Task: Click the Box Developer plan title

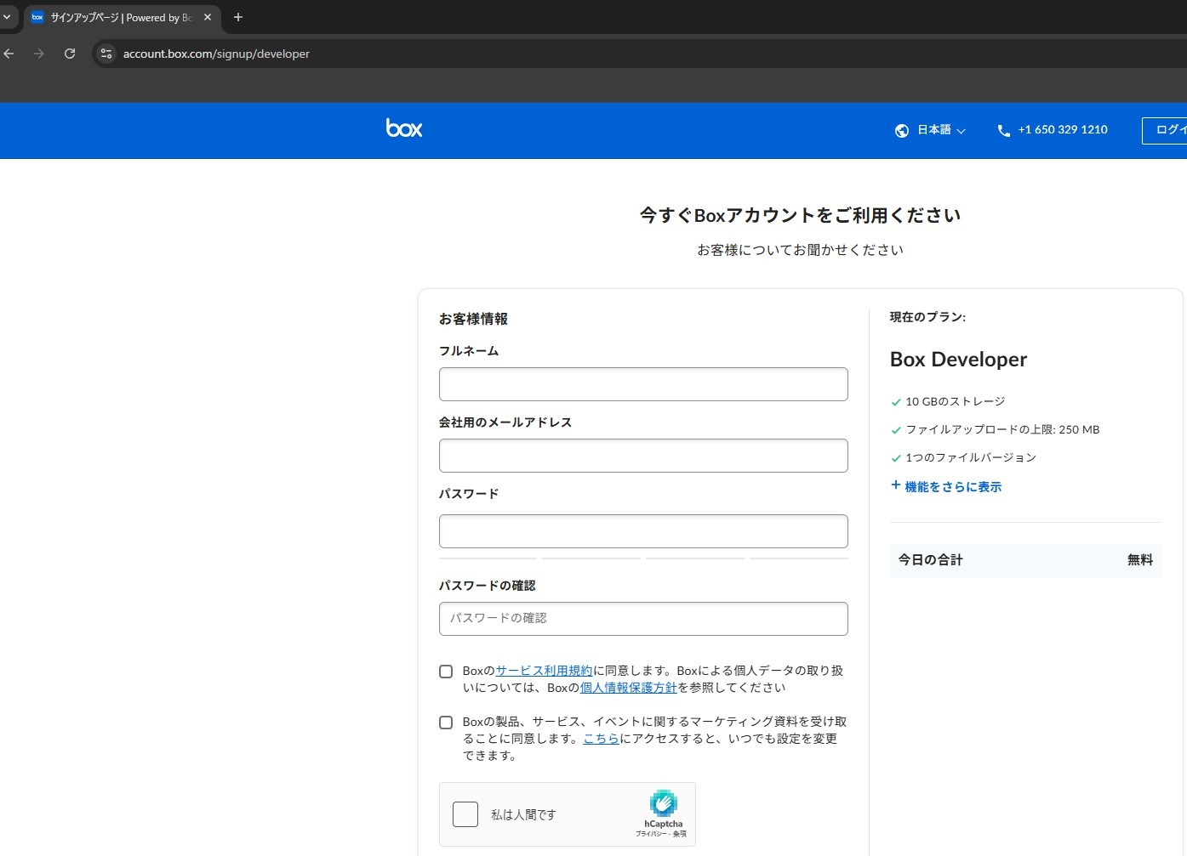Action: [958, 360]
